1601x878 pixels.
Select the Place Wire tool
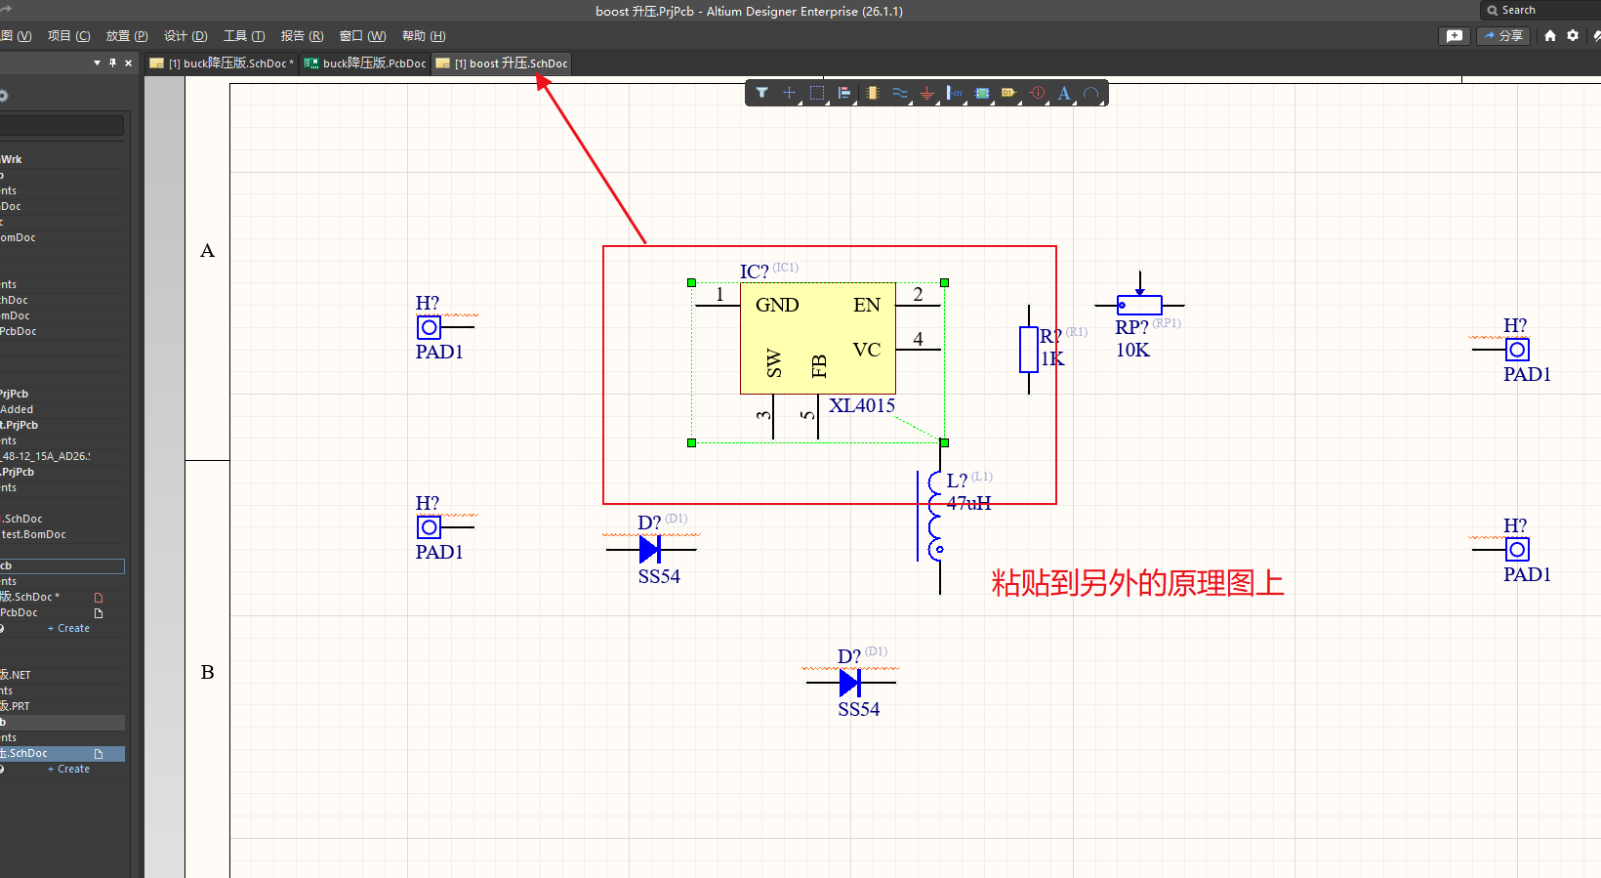click(900, 93)
